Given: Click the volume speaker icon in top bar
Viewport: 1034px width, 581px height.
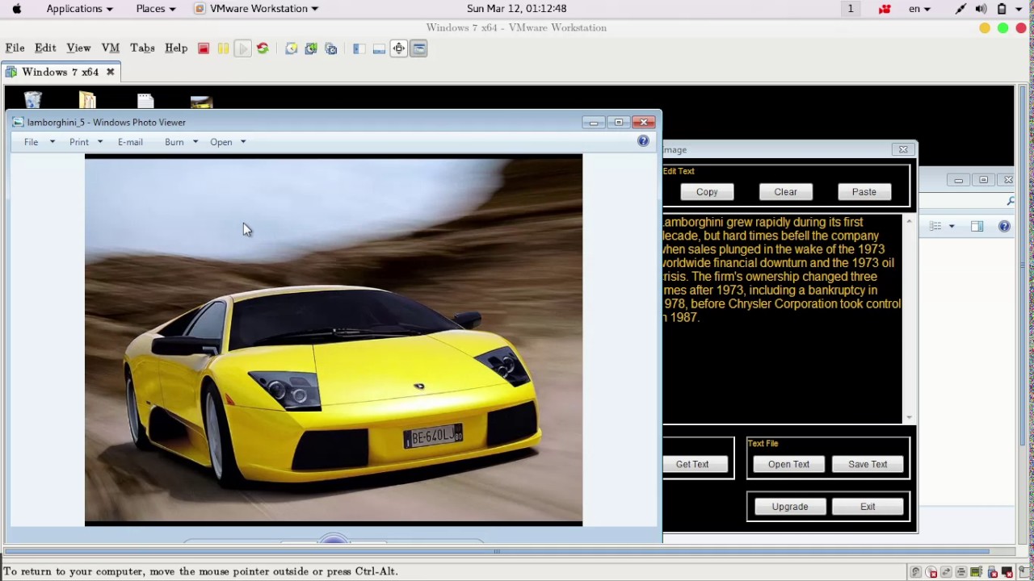Looking at the screenshot, I should (981, 9).
